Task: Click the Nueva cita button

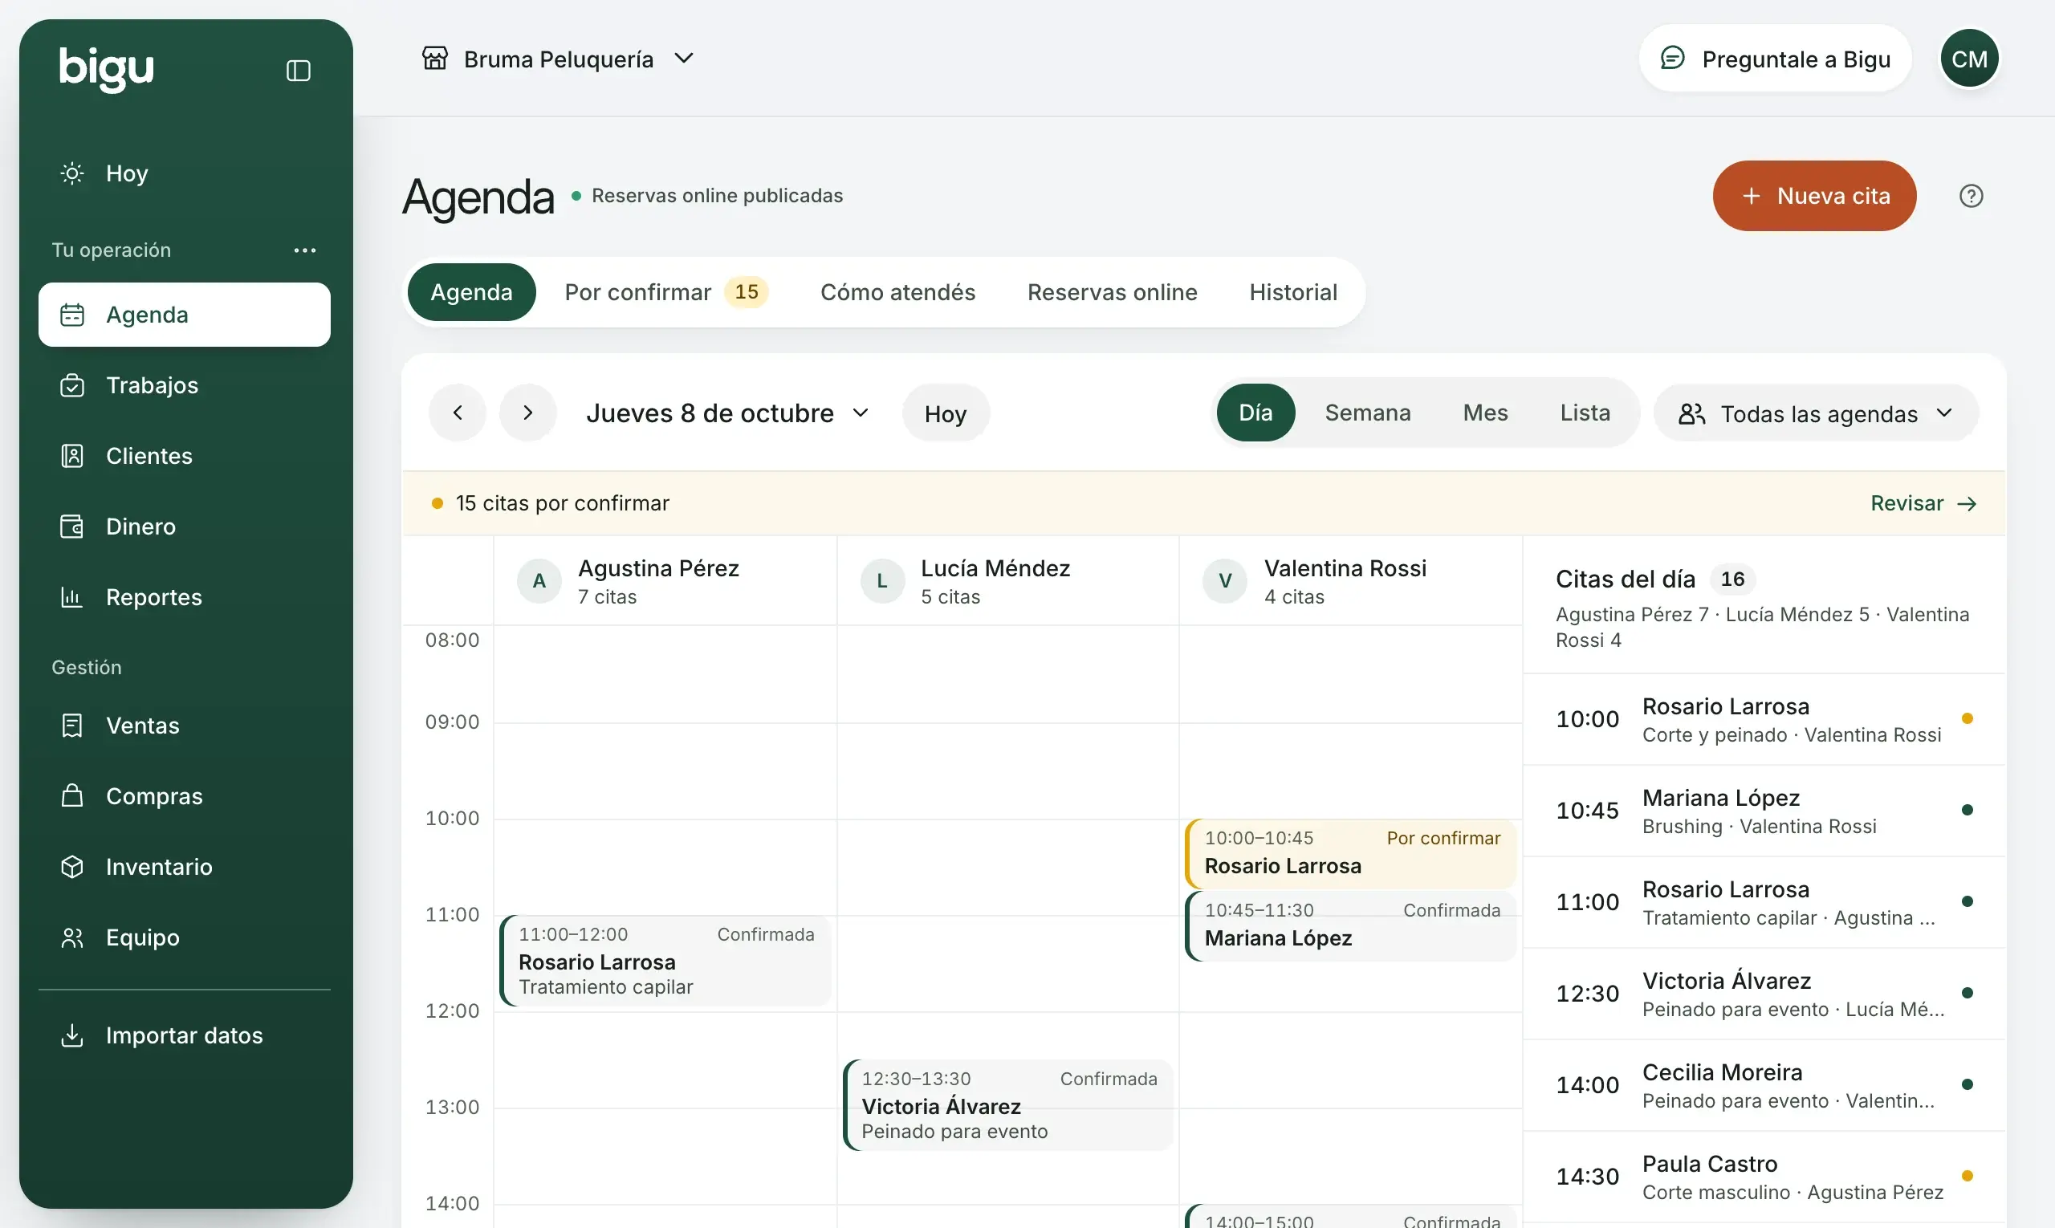Action: [1814, 196]
